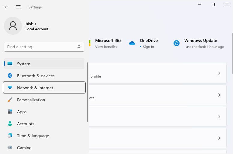Screen dimensions: 233x154
Task: Open Accounts settings
Action: (x=44, y=124)
